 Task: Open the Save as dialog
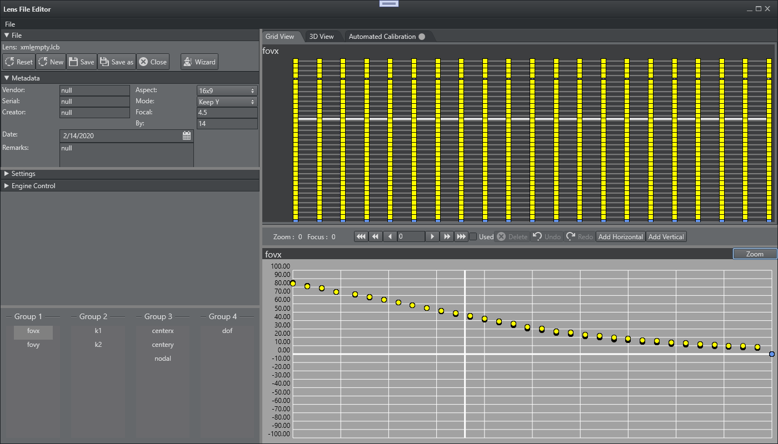coord(116,62)
